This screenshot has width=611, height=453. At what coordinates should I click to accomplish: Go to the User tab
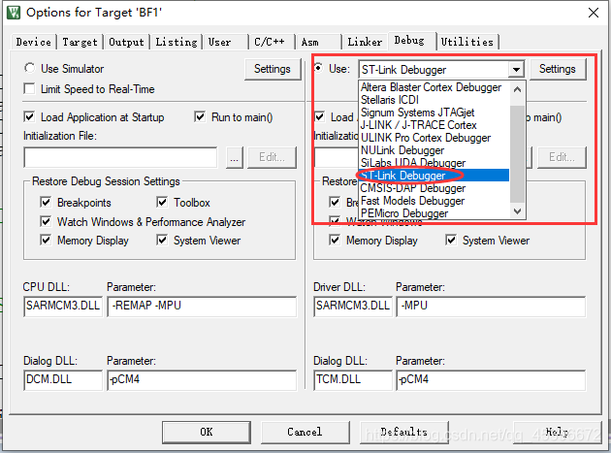225,42
